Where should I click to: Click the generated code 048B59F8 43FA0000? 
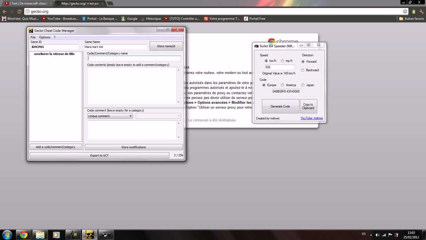pyautogui.click(x=286, y=91)
